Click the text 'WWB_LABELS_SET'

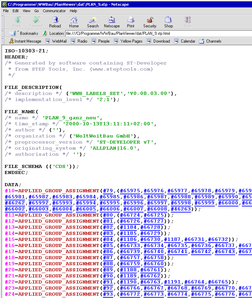click(97, 94)
